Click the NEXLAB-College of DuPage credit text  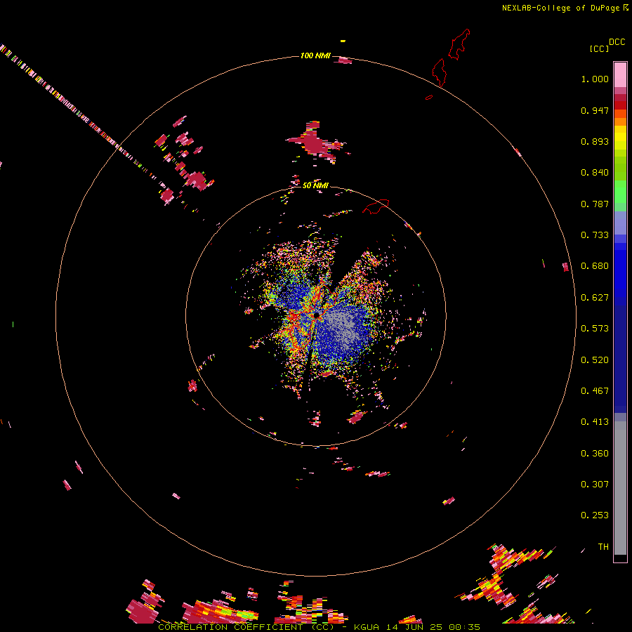(x=560, y=8)
